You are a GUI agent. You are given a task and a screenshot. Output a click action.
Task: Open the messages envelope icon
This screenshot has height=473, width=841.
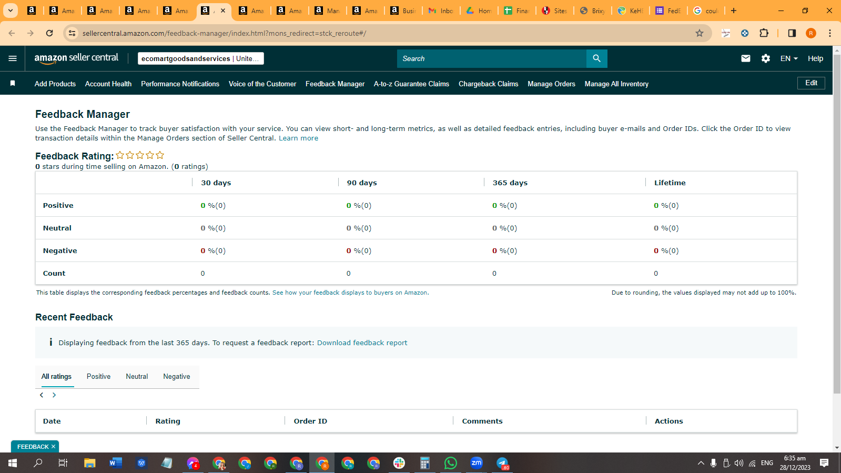746,58
